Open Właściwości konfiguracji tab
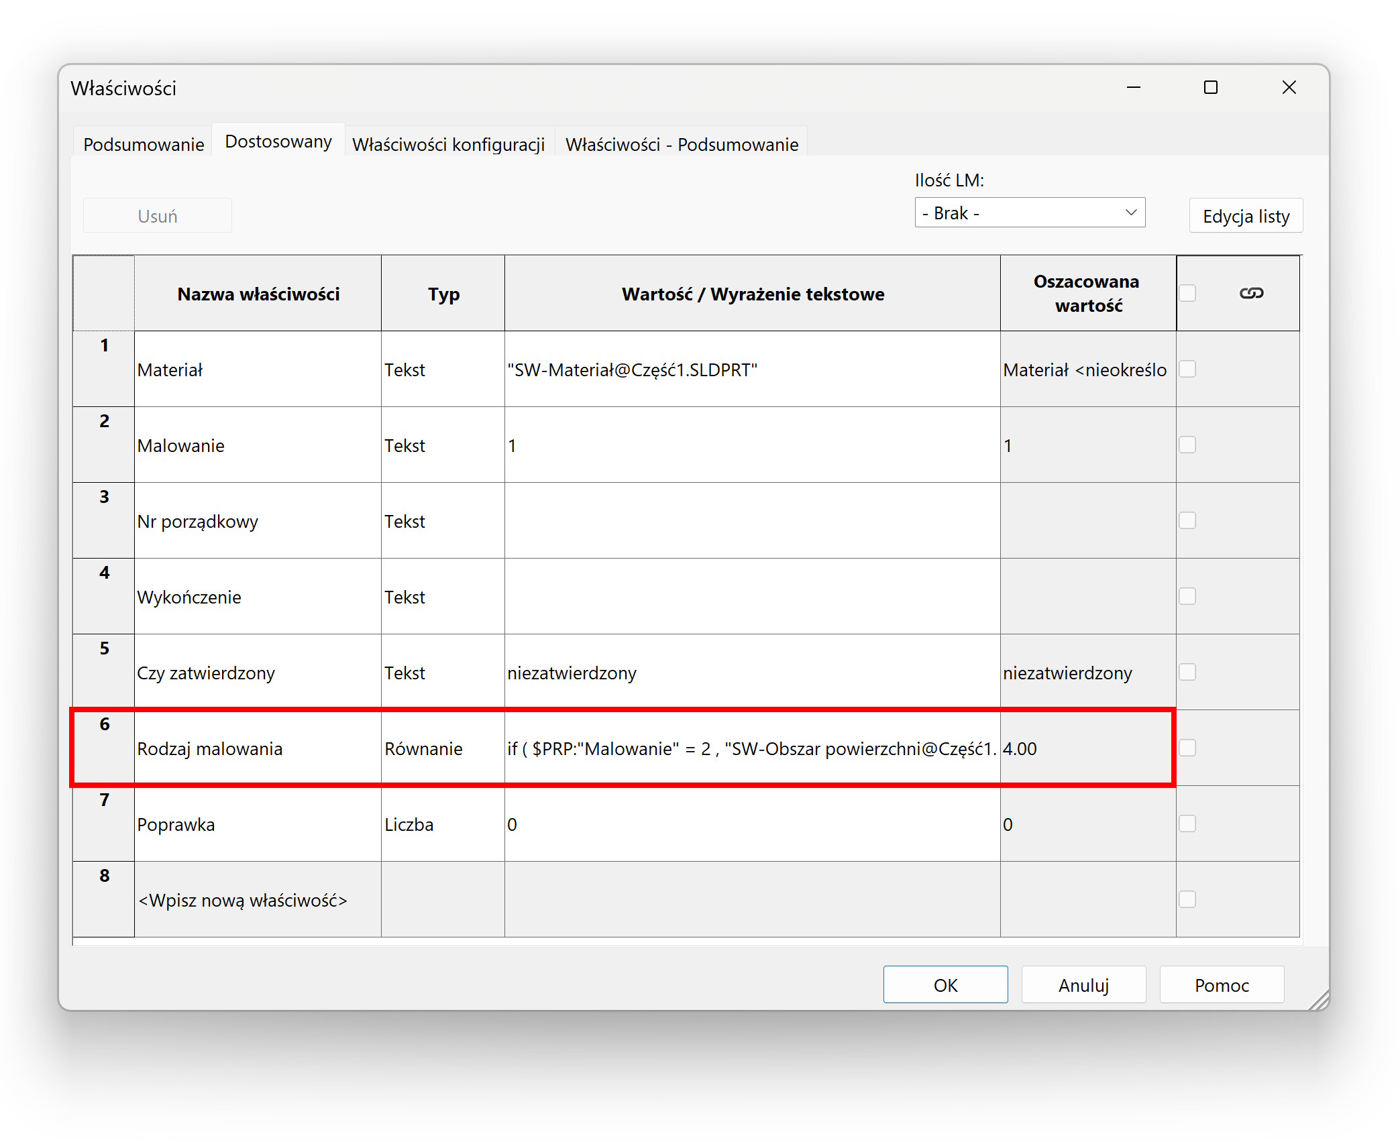1400x1142 pixels. pos(448,144)
